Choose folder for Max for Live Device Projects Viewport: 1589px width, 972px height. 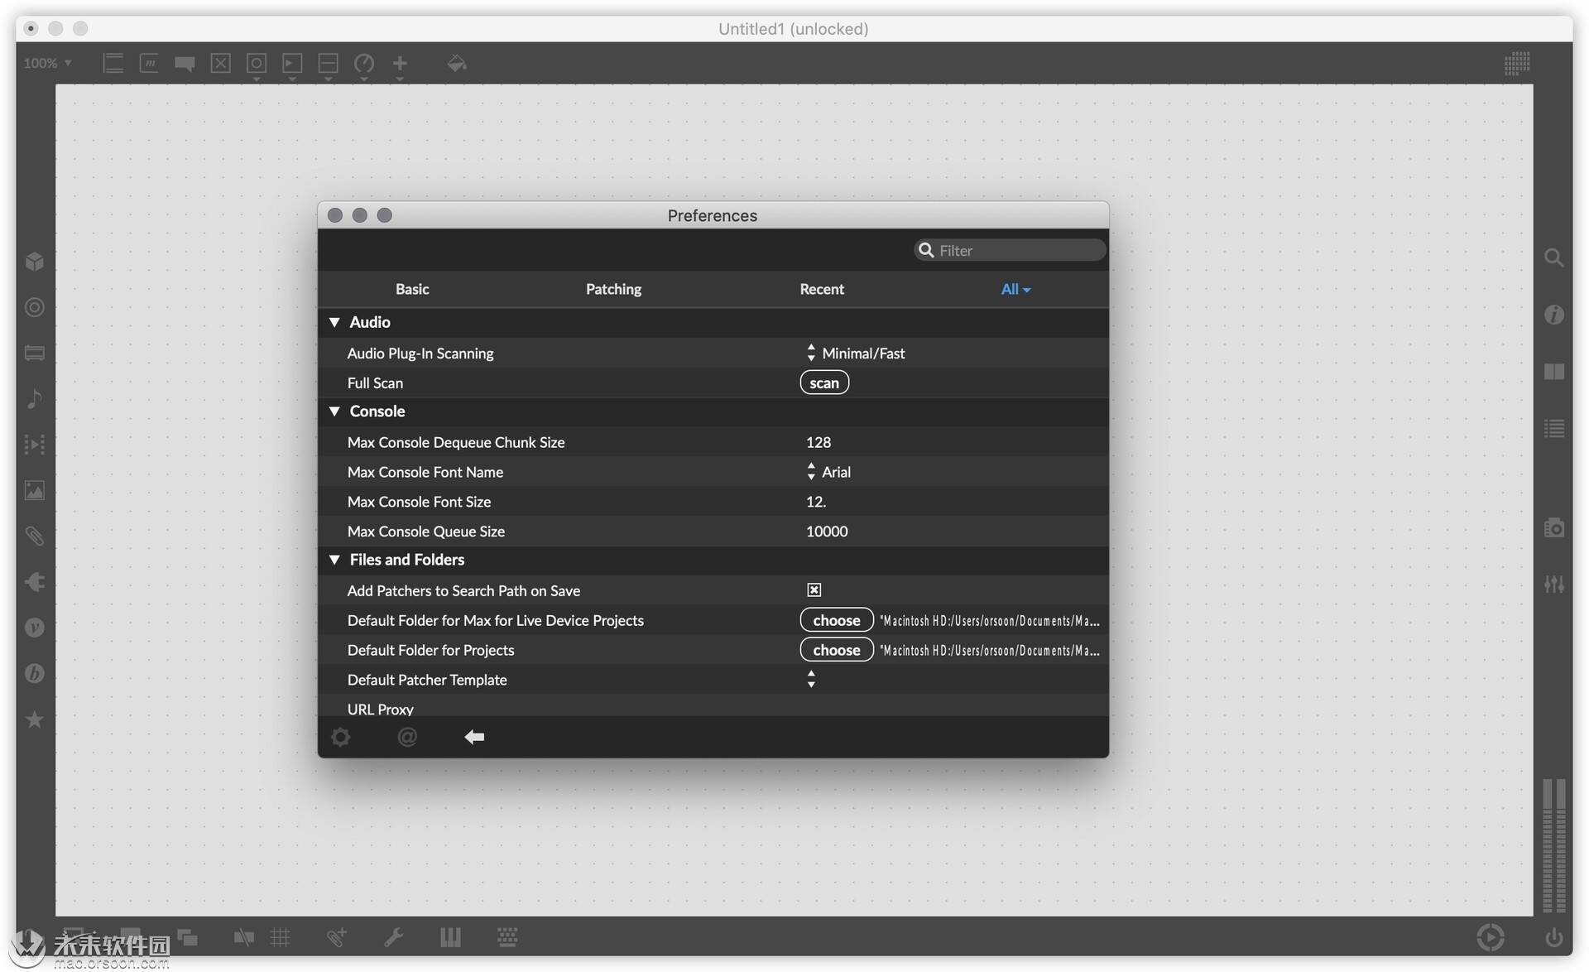click(837, 620)
